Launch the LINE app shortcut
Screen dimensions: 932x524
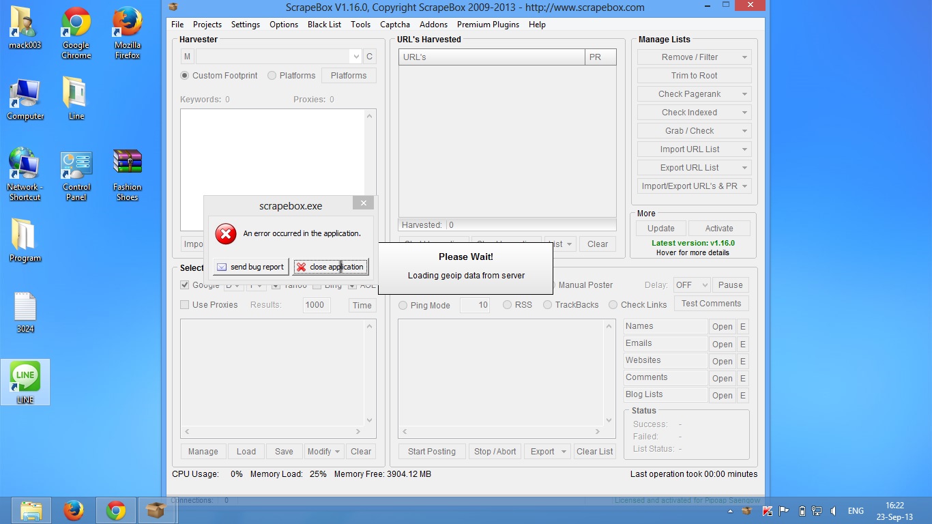pos(25,382)
